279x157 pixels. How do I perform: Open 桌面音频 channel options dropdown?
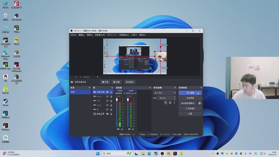pyautogui.click(x=125, y=93)
